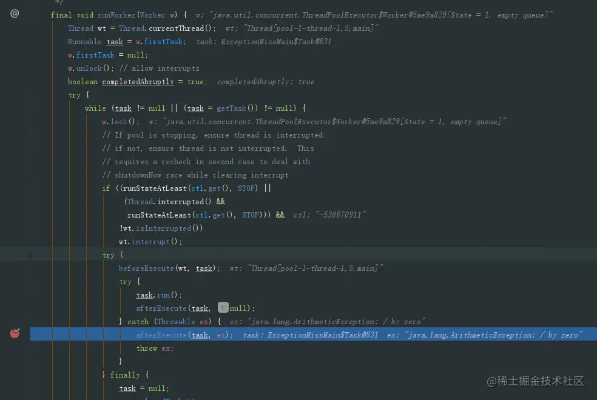Click the completedAbruptly variable declaration
The width and height of the screenshot is (597, 400).
(138, 82)
